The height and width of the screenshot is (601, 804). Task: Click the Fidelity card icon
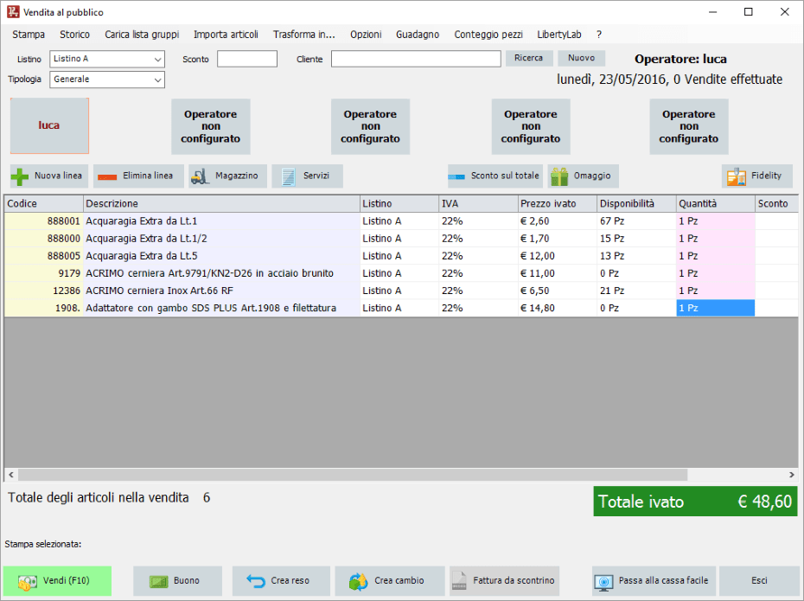[x=737, y=176]
